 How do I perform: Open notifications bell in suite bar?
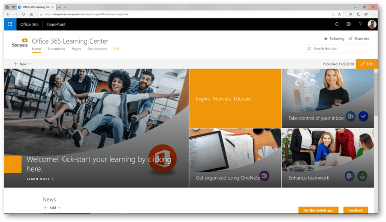tap(337, 24)
